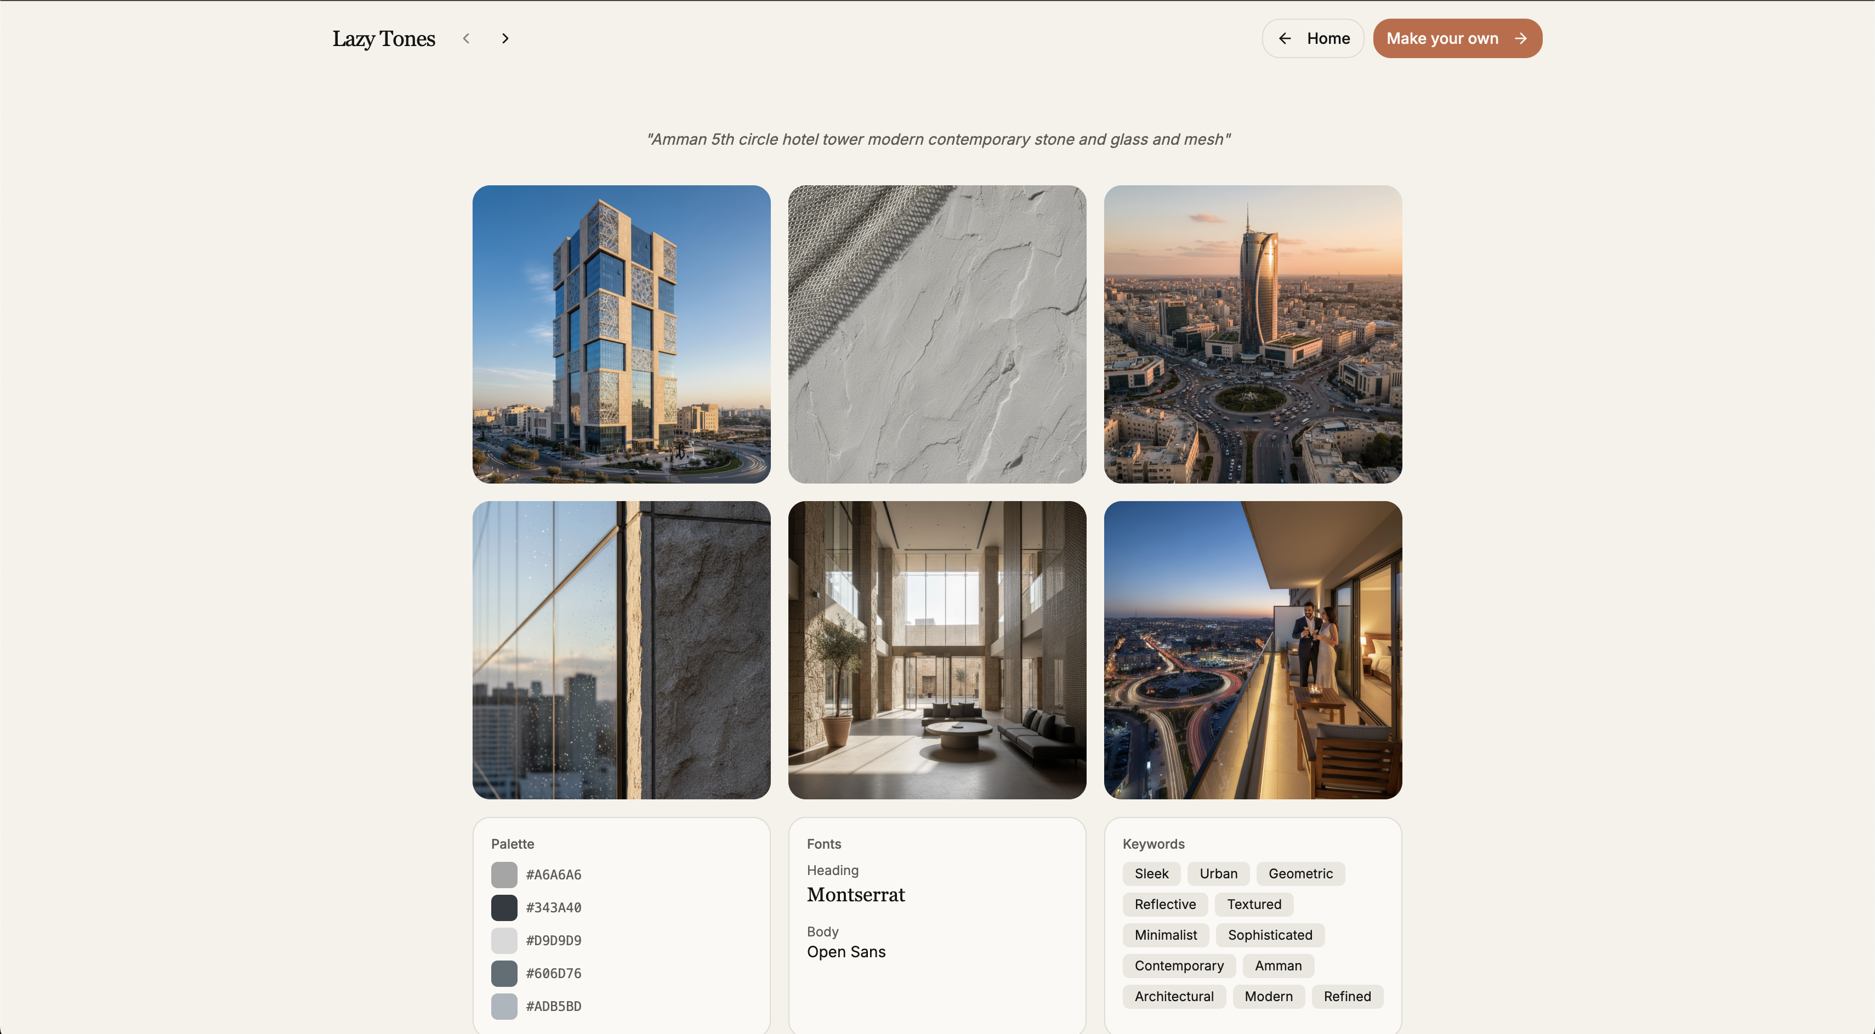
Task: Click the forward arrow inside Make your own button
Action: (x=1520, y=38)
